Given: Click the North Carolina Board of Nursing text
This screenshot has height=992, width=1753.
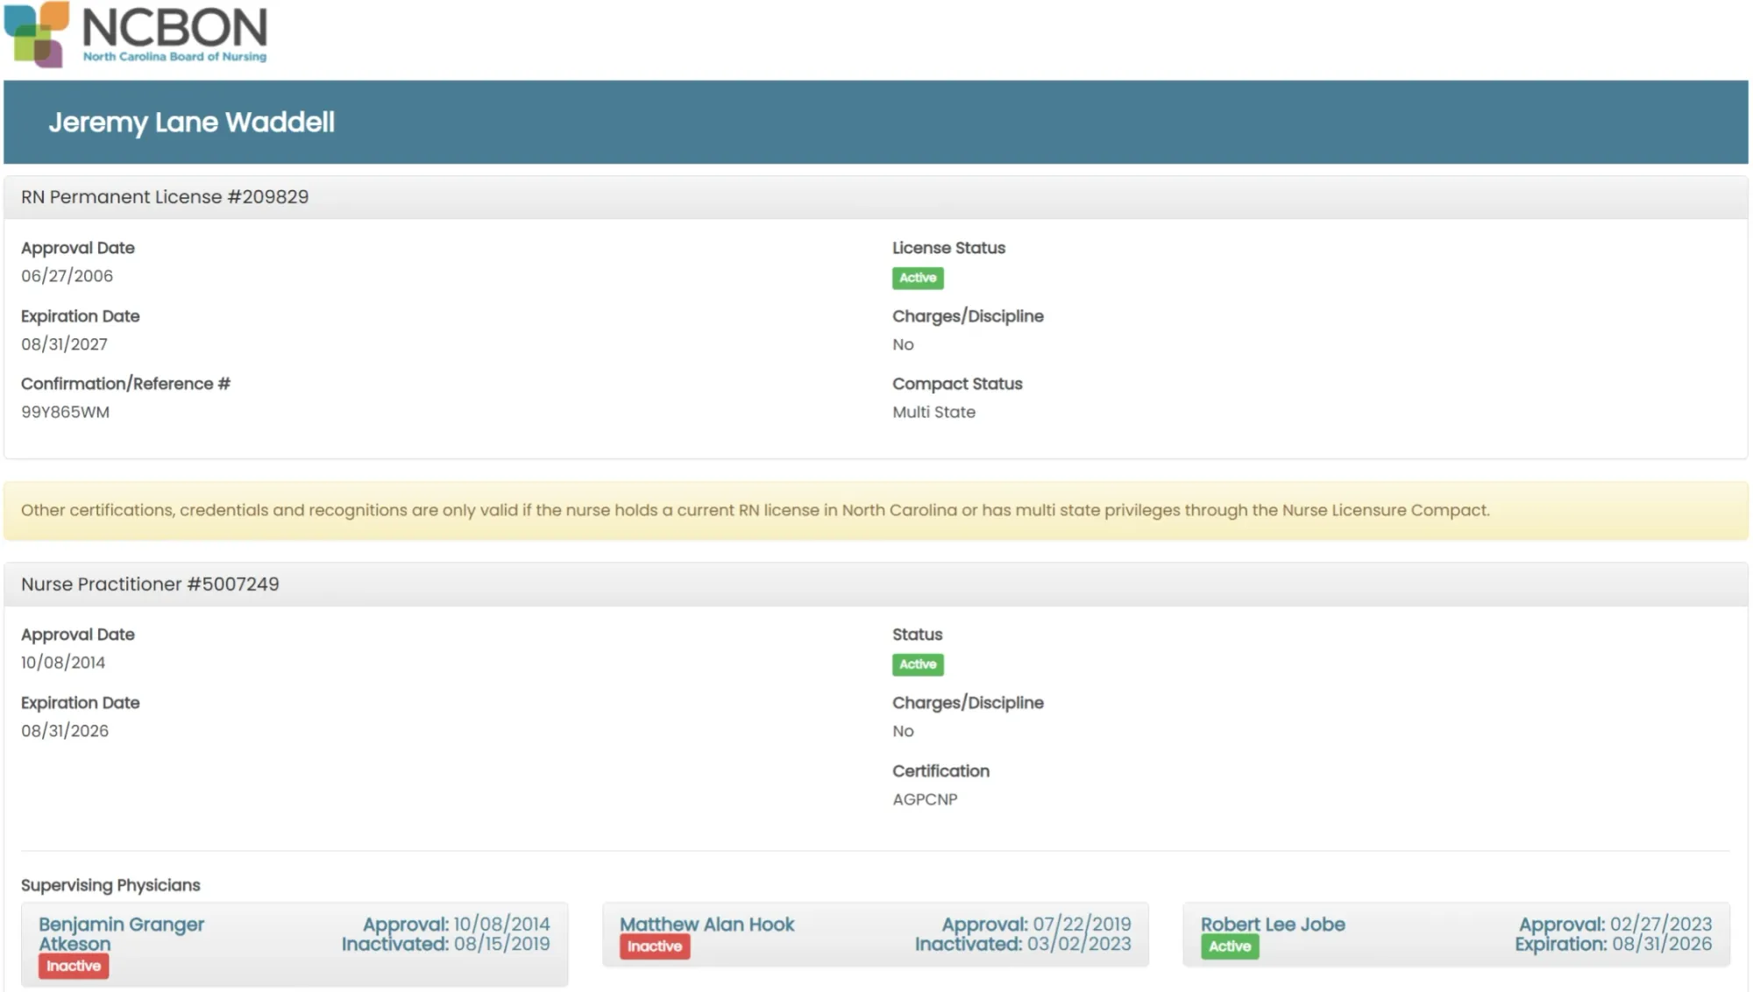Looking at the screenshot, I should tap(174, 57).
